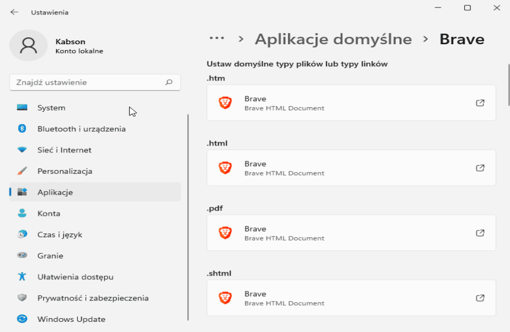Go to Aplikacje domyślne breadcrumb
The height and width of the screenshot is (332, 510).
(333, 39)
